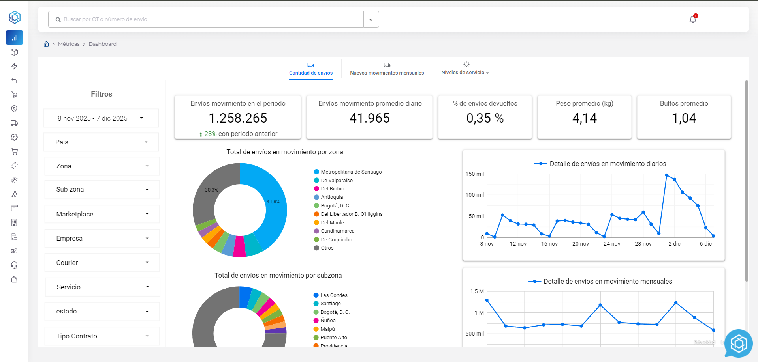Expand the País filter dropdown
The height and width of the screenshot is (362, 758).
(x=101, y=142)
